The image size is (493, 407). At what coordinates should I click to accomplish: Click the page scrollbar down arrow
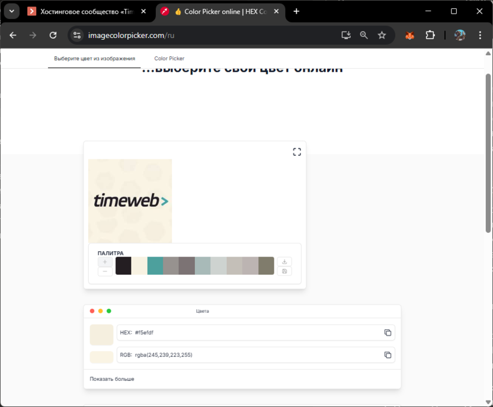(488, 402)
